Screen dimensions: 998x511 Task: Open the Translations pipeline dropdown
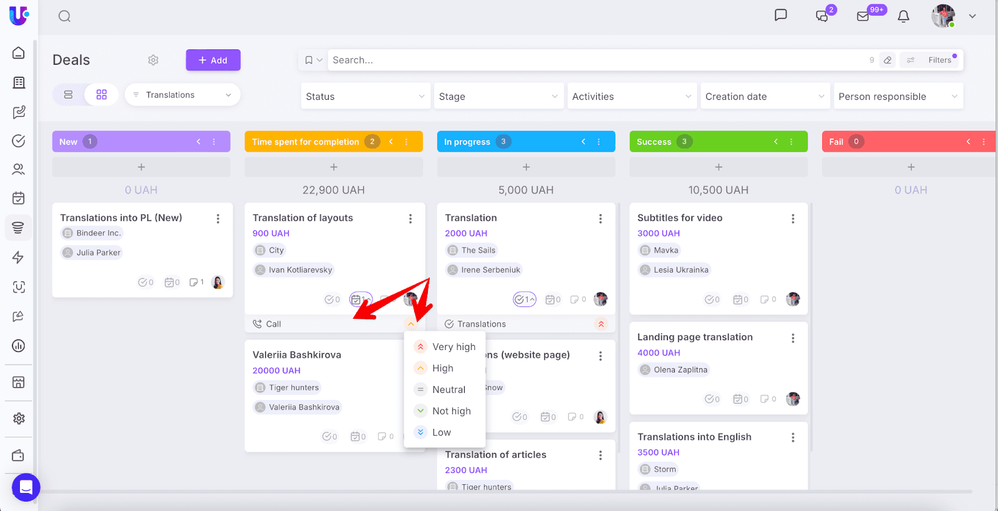pos(182,95)
